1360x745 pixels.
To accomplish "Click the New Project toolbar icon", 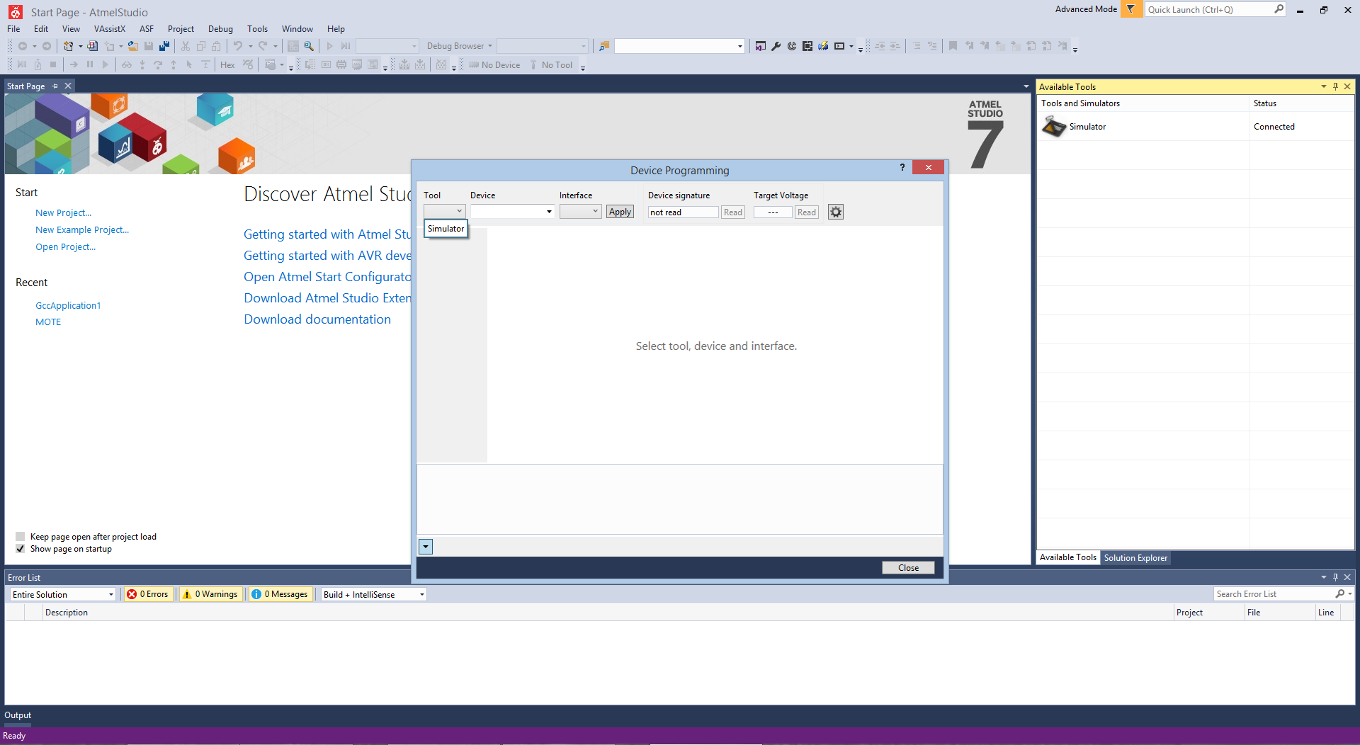I will 69,46.
